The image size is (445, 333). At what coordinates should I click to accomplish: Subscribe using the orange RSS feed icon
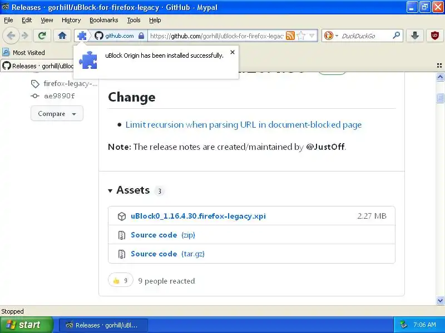click(x=290, y=36)
